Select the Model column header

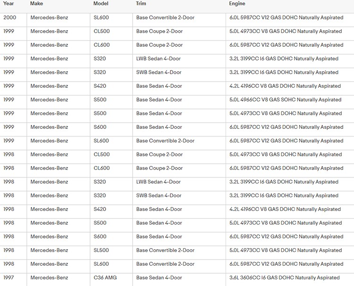pyautogui.click(x=101, y=4)
